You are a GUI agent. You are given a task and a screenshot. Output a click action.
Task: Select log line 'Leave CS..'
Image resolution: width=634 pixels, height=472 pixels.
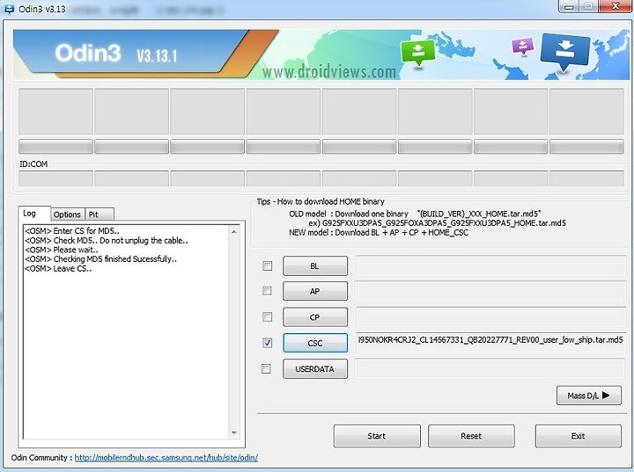click(x=58, y=268)
